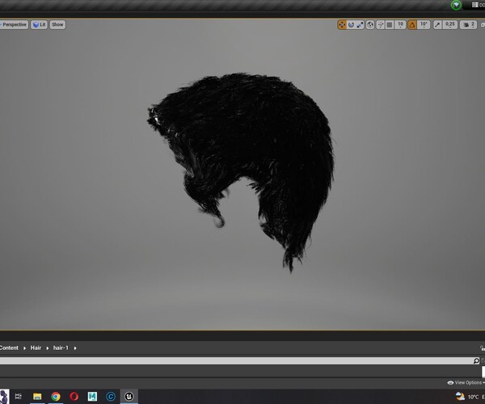This screenshot has height=404, width=485.
Task: Open Cinema 4D from the taskbar
Action: [x=111, y=396]
